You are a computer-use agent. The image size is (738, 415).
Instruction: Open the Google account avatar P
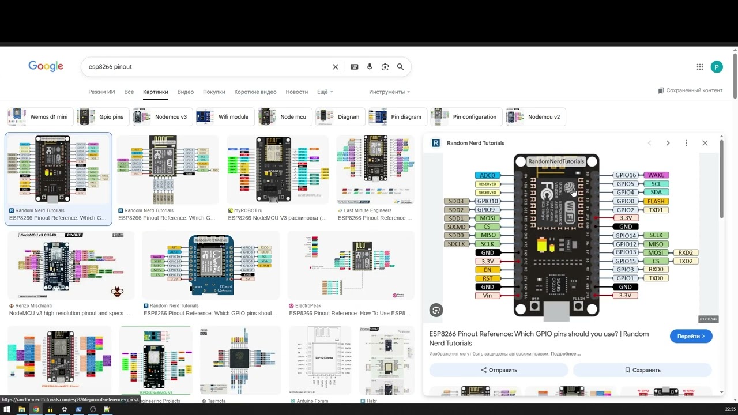coord(717,67)
